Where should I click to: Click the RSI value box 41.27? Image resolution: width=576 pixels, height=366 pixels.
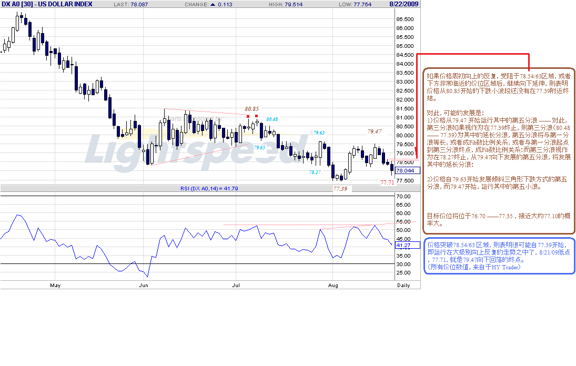(x=407, y=245)
